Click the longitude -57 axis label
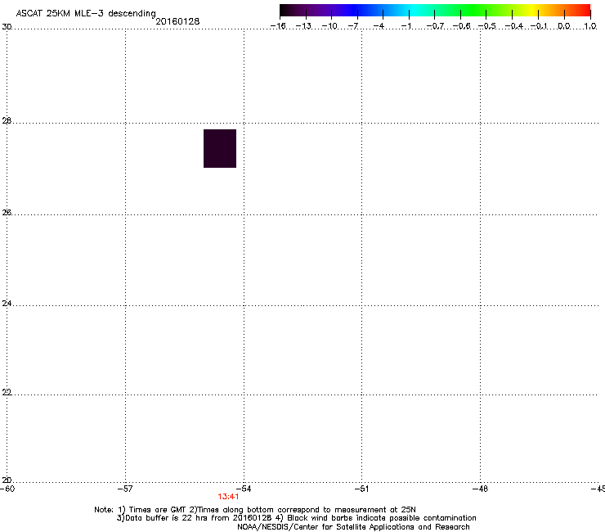The image size is (605, 532). click(x=125, y=489)
